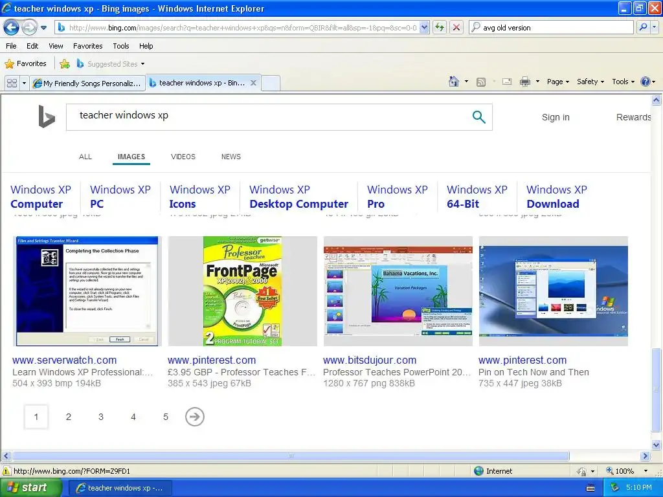Open the address bar URL dropdown
Viewport: 663px width, 497px height.
[x=425, y=27]
